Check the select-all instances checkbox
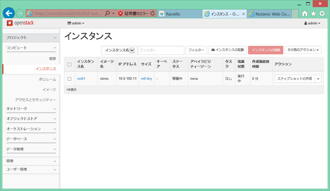The width and height of the screenshot is (330, 191). point(69,64)
